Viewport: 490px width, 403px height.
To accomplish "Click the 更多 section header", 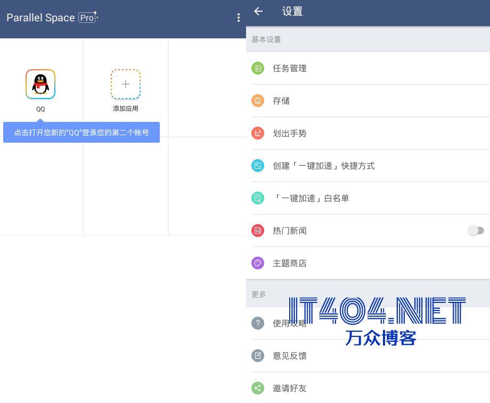I will click(368, 294).
